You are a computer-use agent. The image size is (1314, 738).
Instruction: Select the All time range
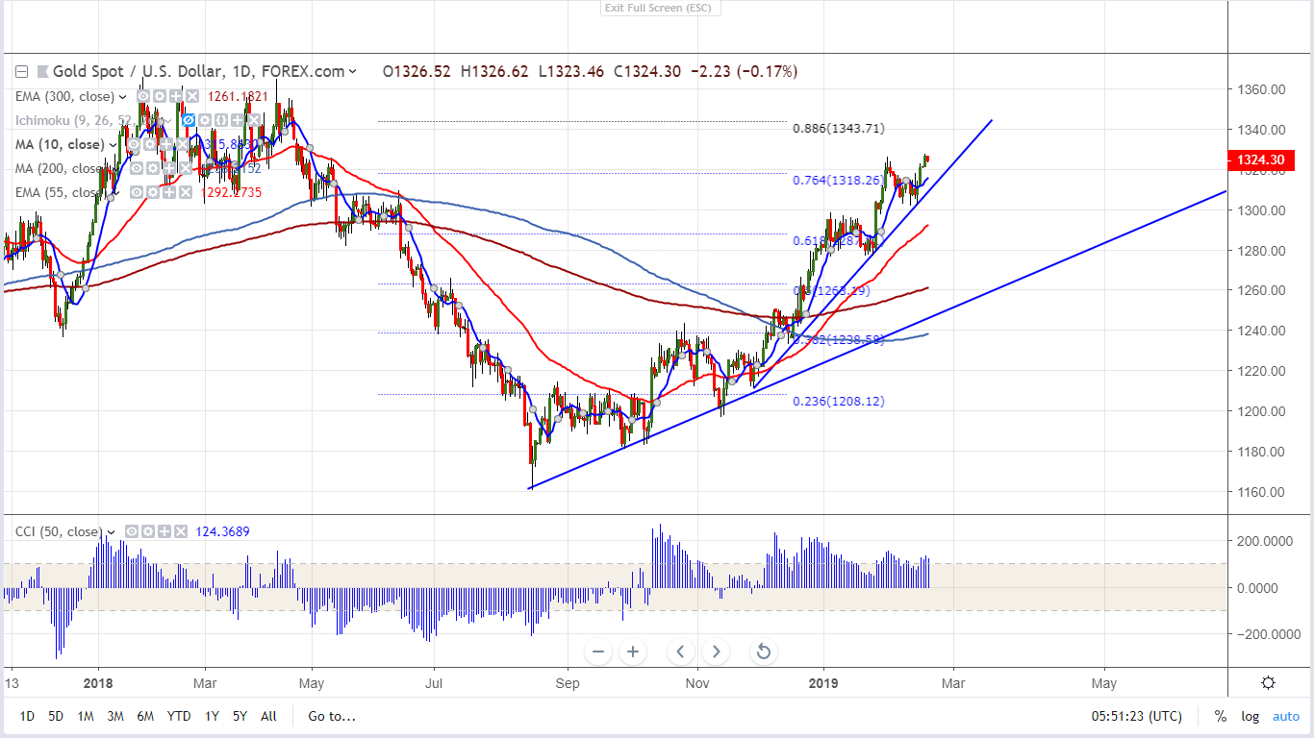268,716
